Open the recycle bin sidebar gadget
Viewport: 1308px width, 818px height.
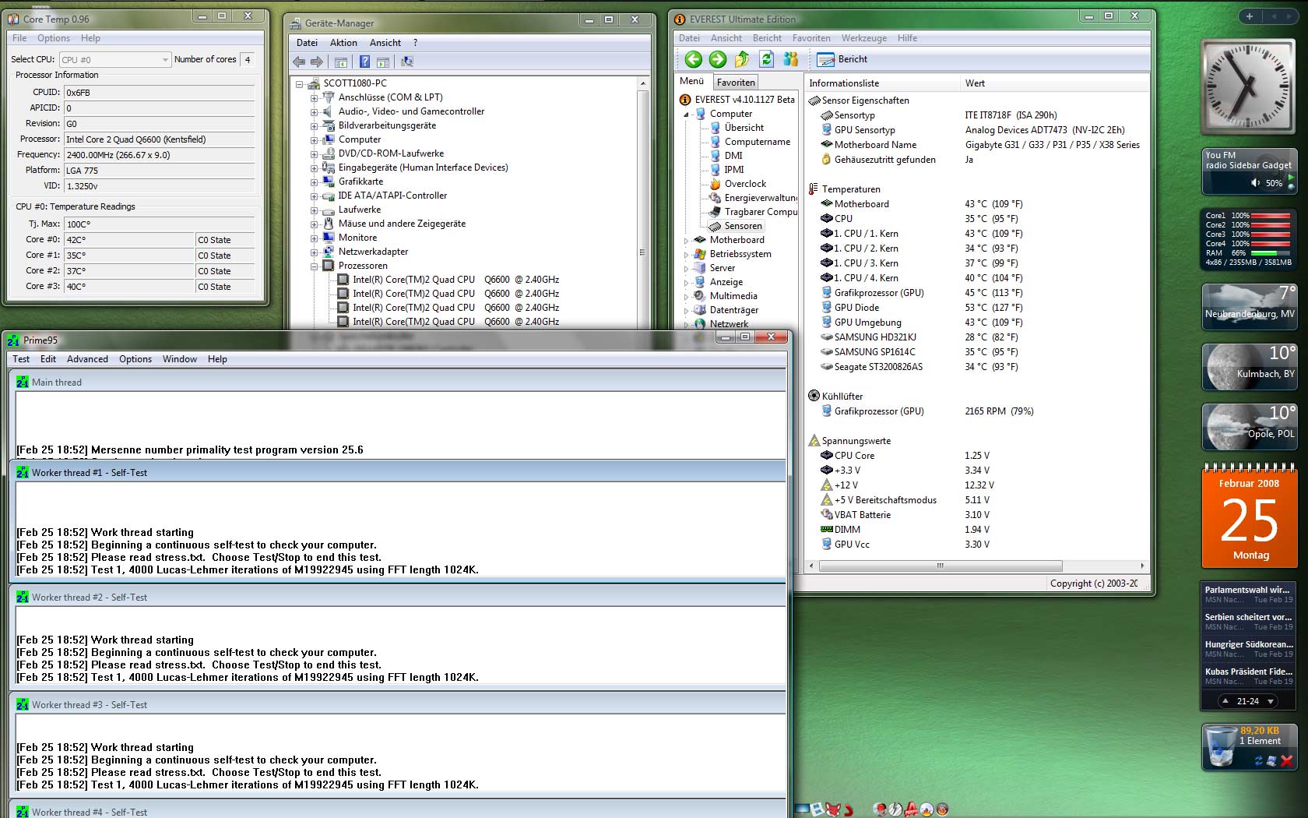[1248, 747]
